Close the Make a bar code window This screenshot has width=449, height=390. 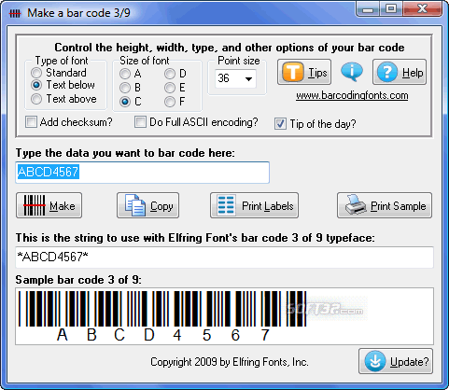click(x=422, y=9)
